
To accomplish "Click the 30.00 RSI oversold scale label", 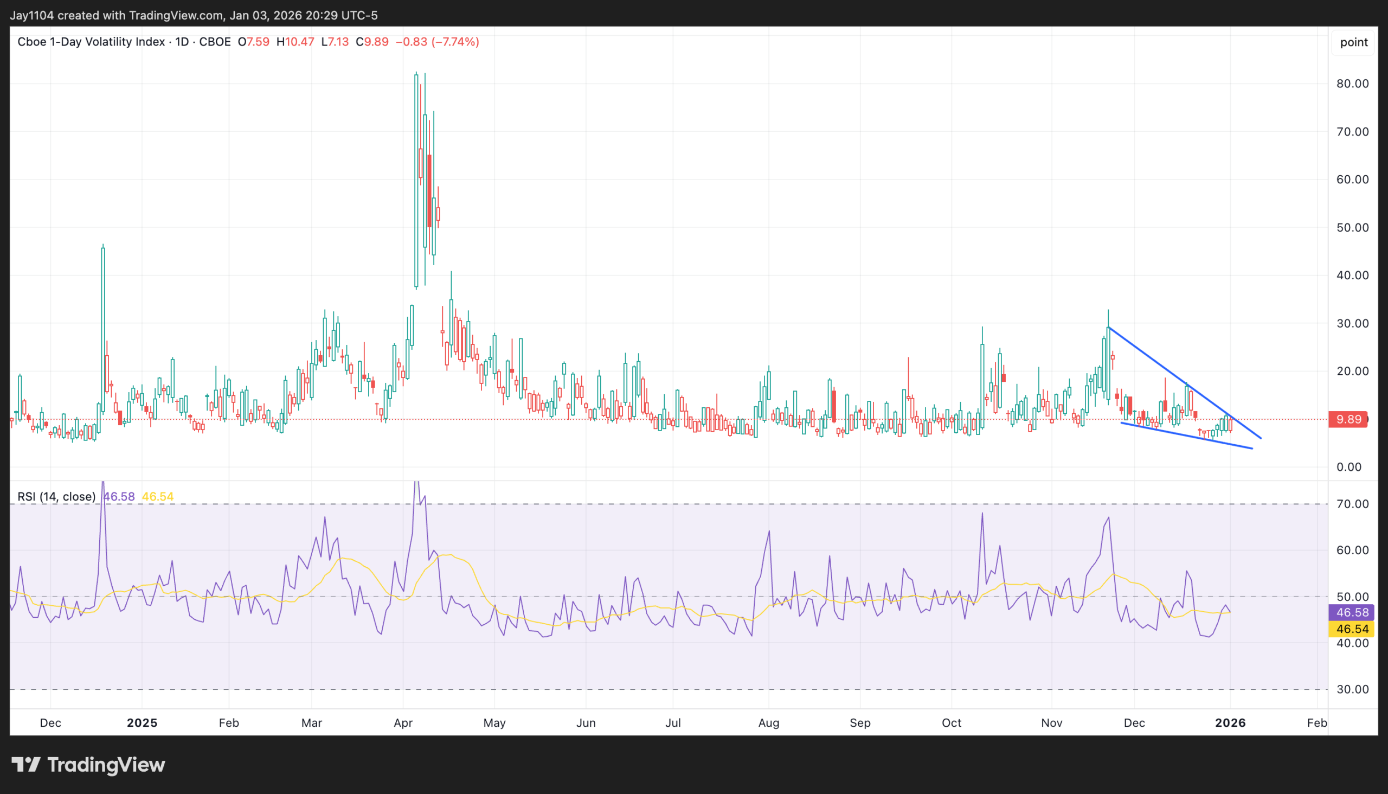I will coord(1352,689).
